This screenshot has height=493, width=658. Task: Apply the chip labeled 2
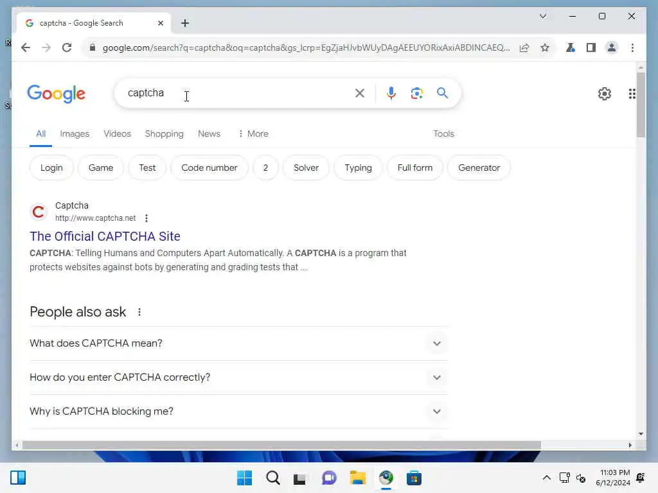tap(265, 168)
